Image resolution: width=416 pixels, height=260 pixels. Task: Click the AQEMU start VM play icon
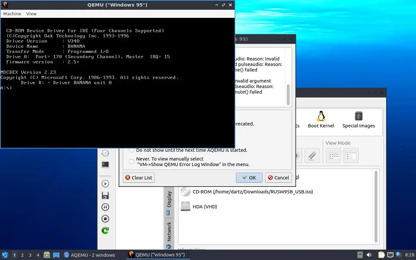[x=105, y=184]
